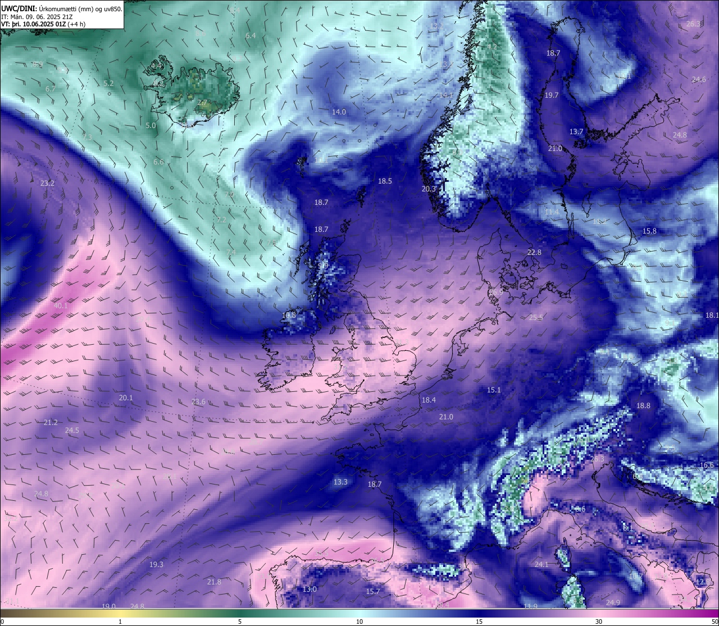Click the 16.6 value label
The image size is (719, 626).
click(707, 465)
